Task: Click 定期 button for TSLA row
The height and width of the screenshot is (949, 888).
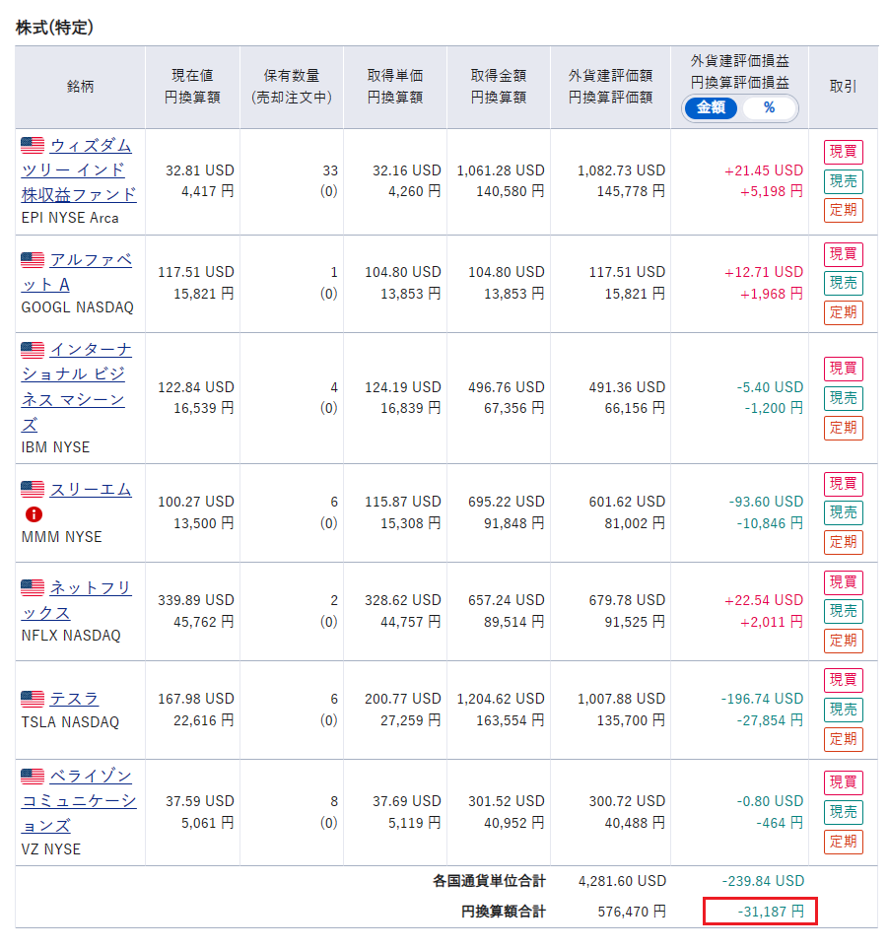Action: (x=844, y=739)
